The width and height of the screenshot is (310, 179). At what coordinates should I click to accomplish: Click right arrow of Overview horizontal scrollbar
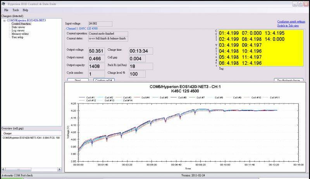point(59,169)
